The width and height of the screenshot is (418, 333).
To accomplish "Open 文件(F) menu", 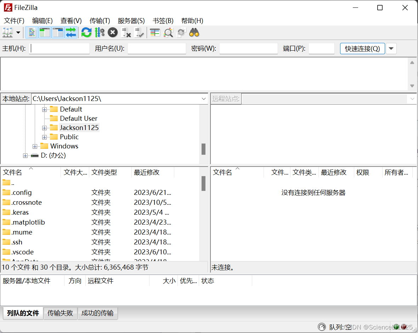I will click(x=14, y=21).
